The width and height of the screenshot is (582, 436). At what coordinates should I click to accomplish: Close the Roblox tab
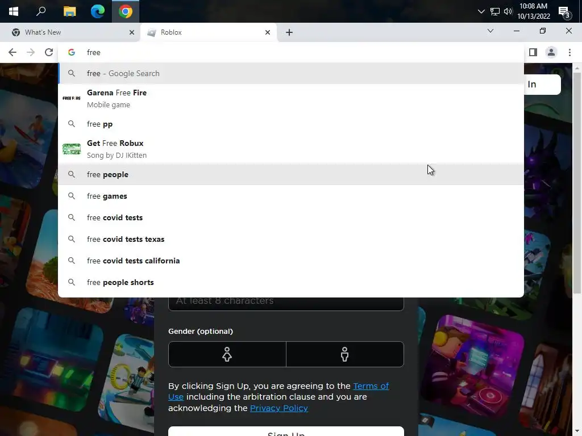[x=268, y=32]
